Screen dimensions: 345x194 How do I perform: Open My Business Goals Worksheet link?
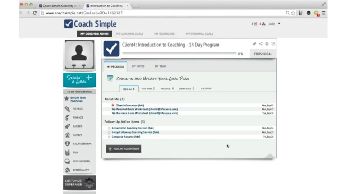(145, 113)
